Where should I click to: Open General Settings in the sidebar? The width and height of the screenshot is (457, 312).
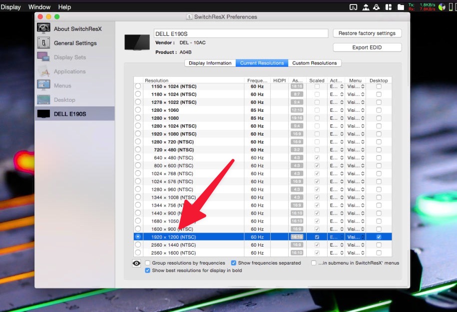[x=75, y=43]
